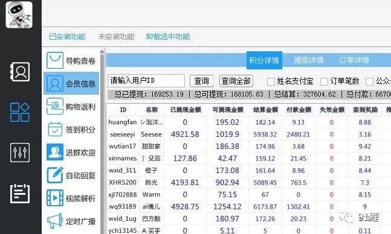Sort by the 名称 column header
This screenshot has height=234, width=391.
coord(151,110)
